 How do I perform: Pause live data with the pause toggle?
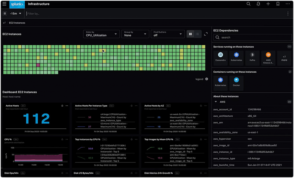pos(5,13)
